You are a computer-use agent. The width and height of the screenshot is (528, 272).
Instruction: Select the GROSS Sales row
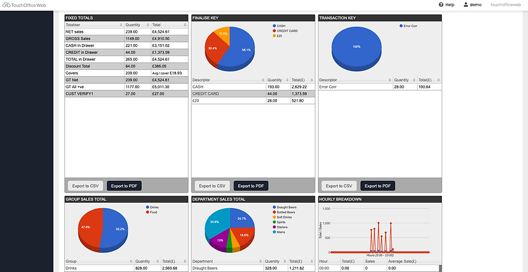tap(126, 38)
